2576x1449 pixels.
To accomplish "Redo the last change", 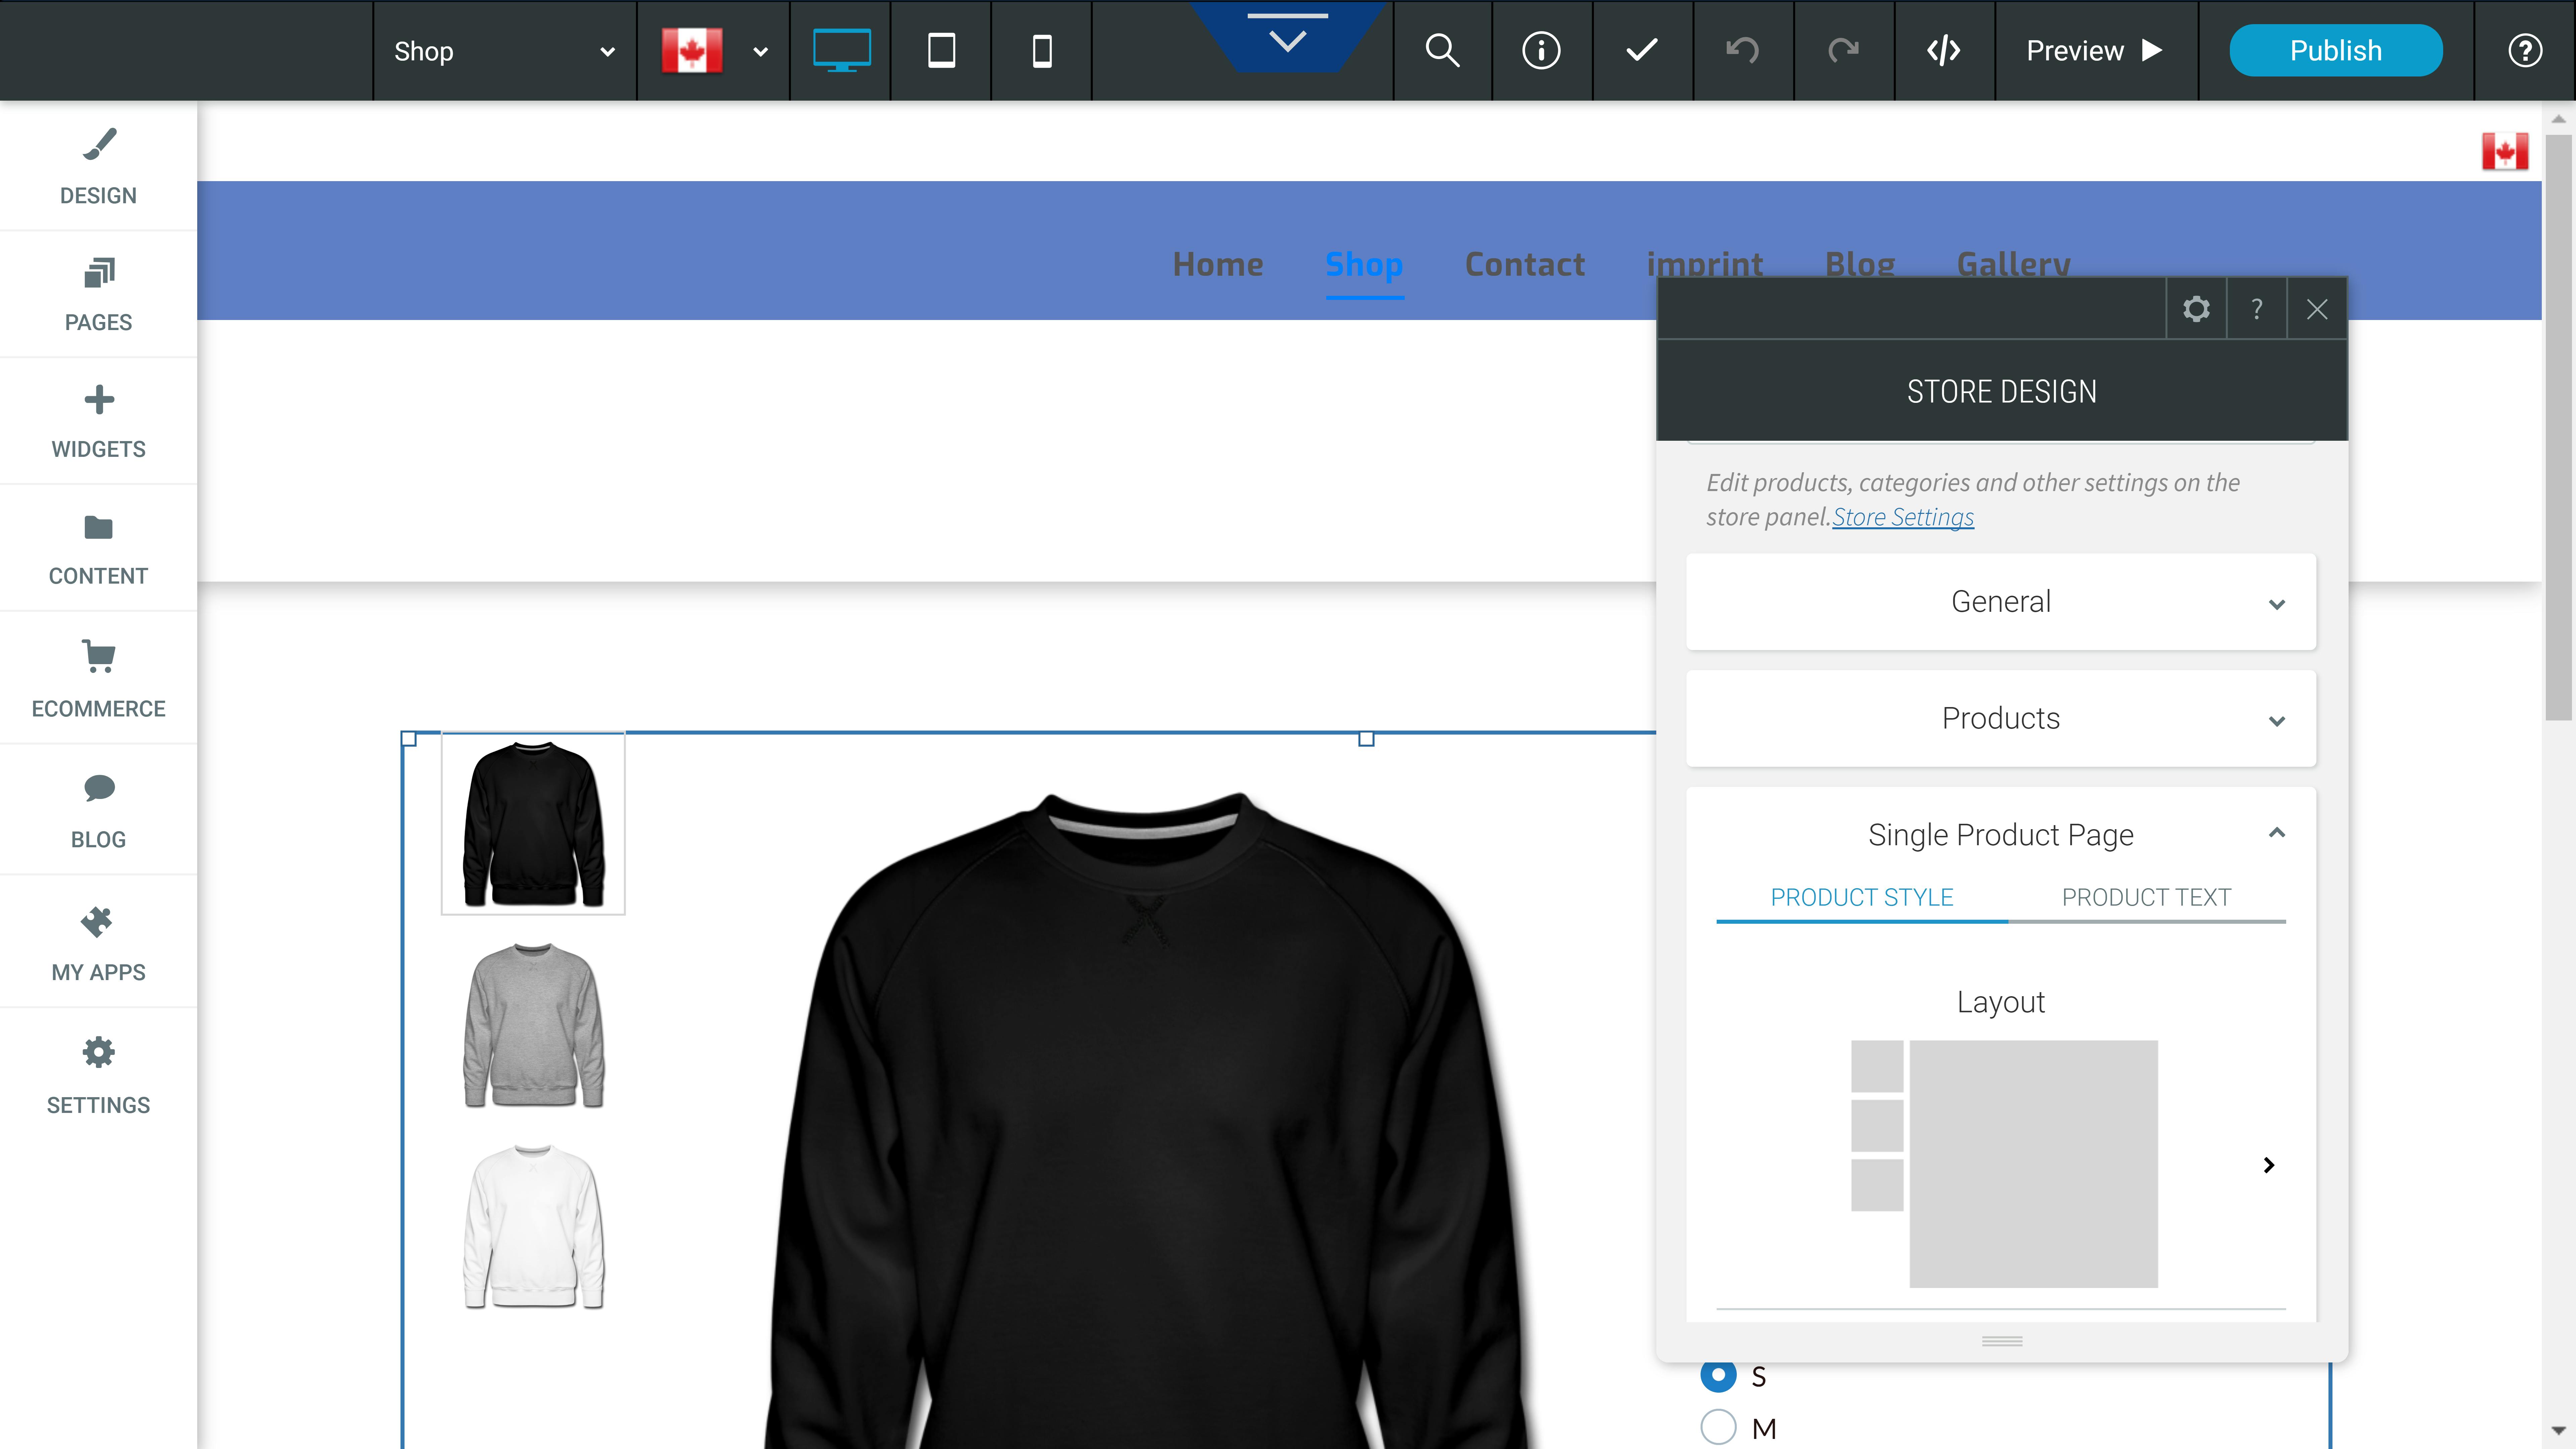I will click(x=1843, y=50).
